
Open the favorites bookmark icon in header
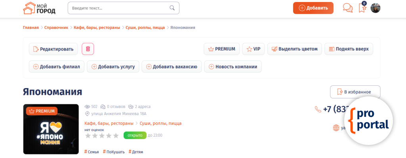(362, 8)
